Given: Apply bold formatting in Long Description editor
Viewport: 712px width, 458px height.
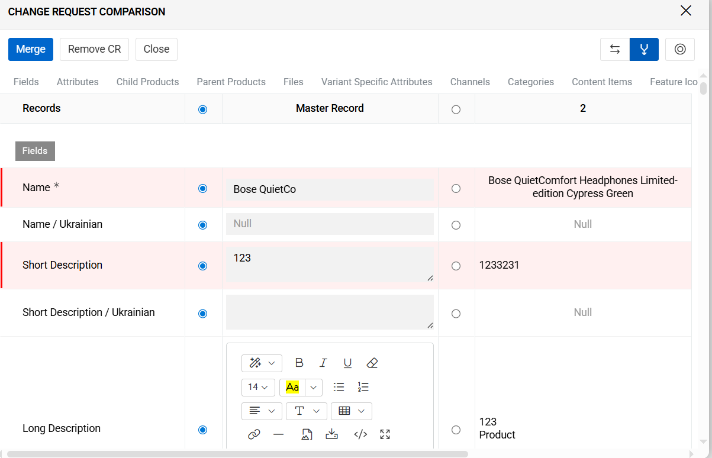Looking at the screenshot, I should [x=299, y=363].
